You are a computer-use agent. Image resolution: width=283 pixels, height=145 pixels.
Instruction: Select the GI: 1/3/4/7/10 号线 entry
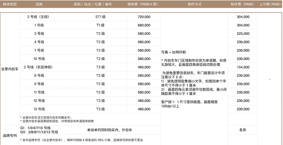click(x=36, y=128)
